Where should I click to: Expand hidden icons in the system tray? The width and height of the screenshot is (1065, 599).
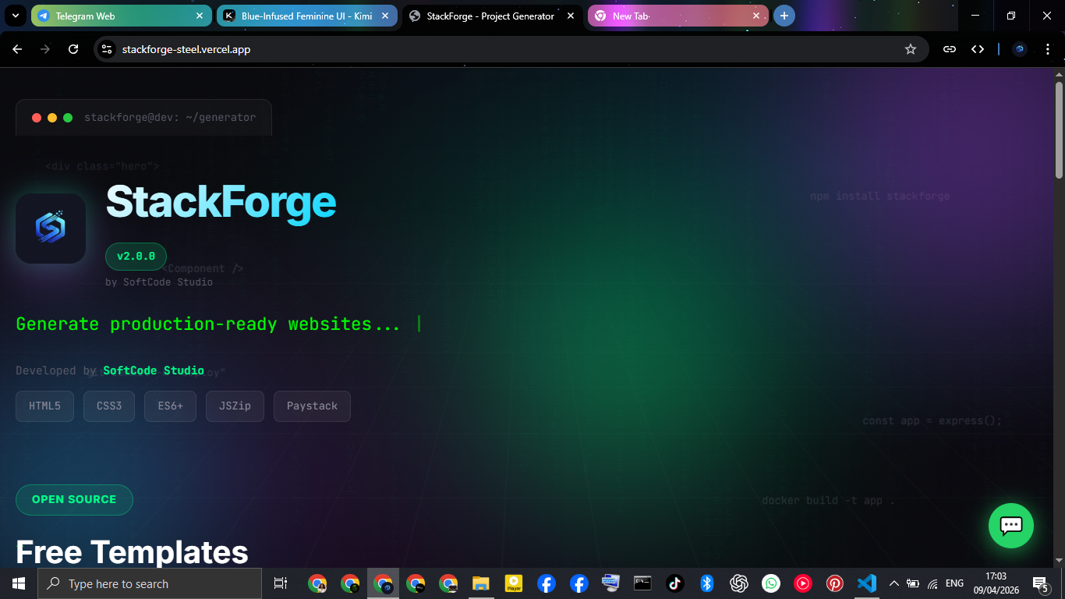pyautogui.click(x=893, y=583)
